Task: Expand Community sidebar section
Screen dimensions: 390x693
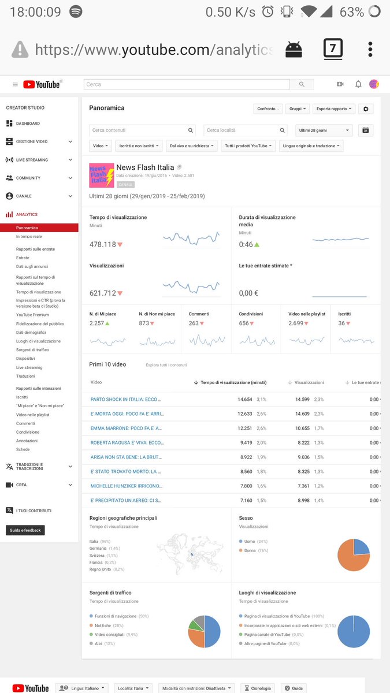Action: (70, 178)
